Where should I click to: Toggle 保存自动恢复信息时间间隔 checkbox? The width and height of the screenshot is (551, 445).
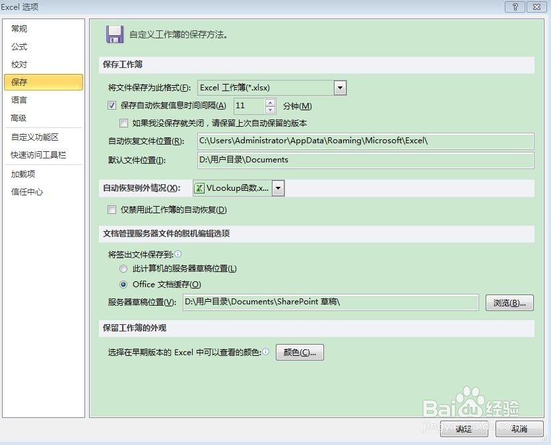tap(112, 105)
